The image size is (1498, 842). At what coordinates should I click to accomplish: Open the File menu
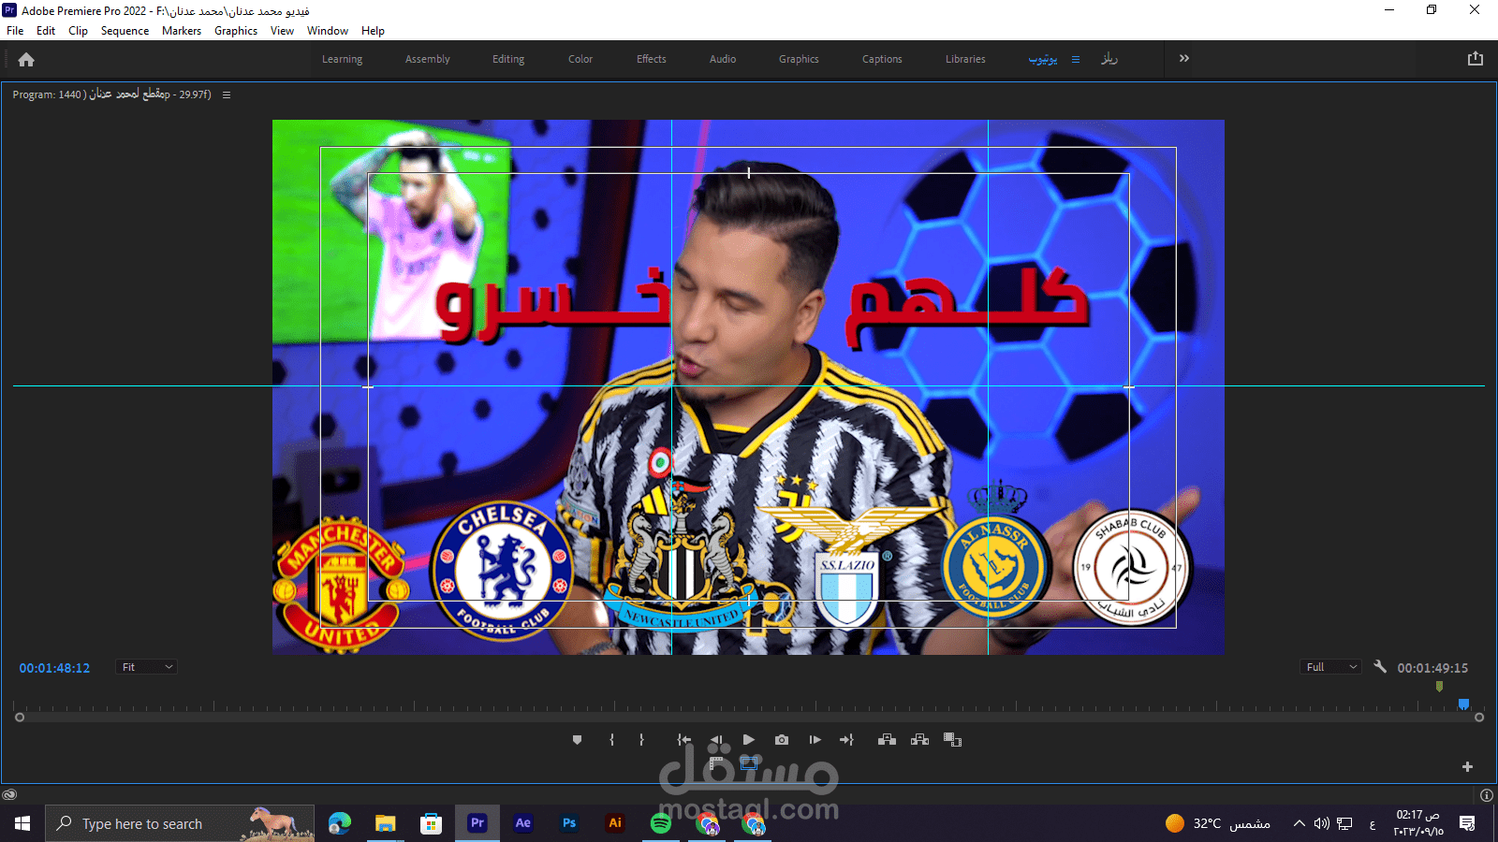click(15, 31)
